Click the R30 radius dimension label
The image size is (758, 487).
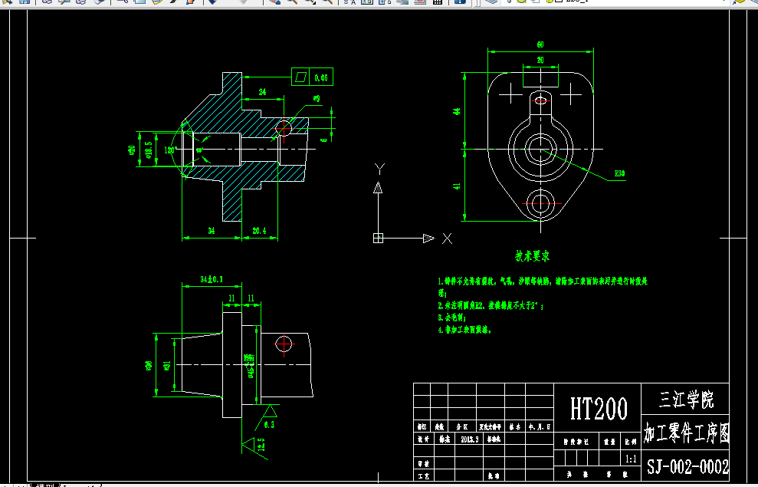(619, 173)
